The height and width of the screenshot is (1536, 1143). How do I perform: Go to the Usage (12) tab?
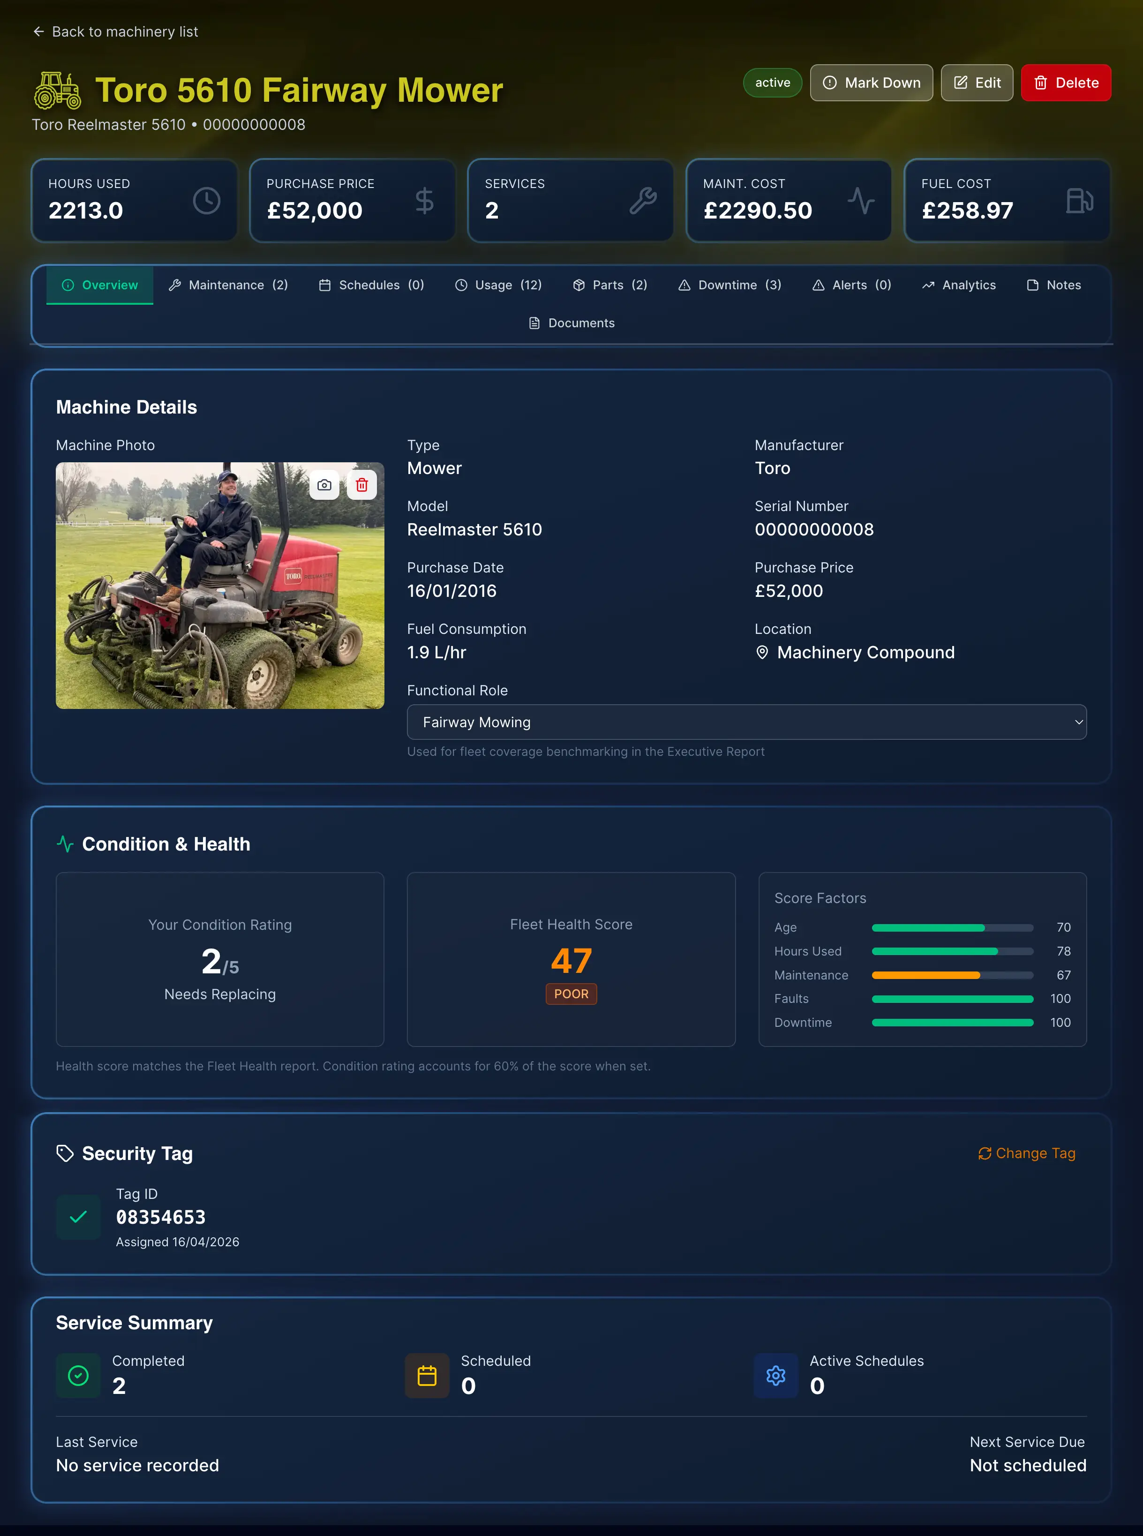pyautogui.click(x=498, y=285)
